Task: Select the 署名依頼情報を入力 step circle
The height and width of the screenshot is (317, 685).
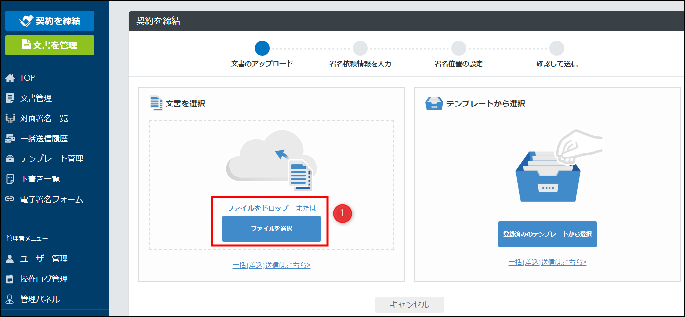Action: click(360, 48)
